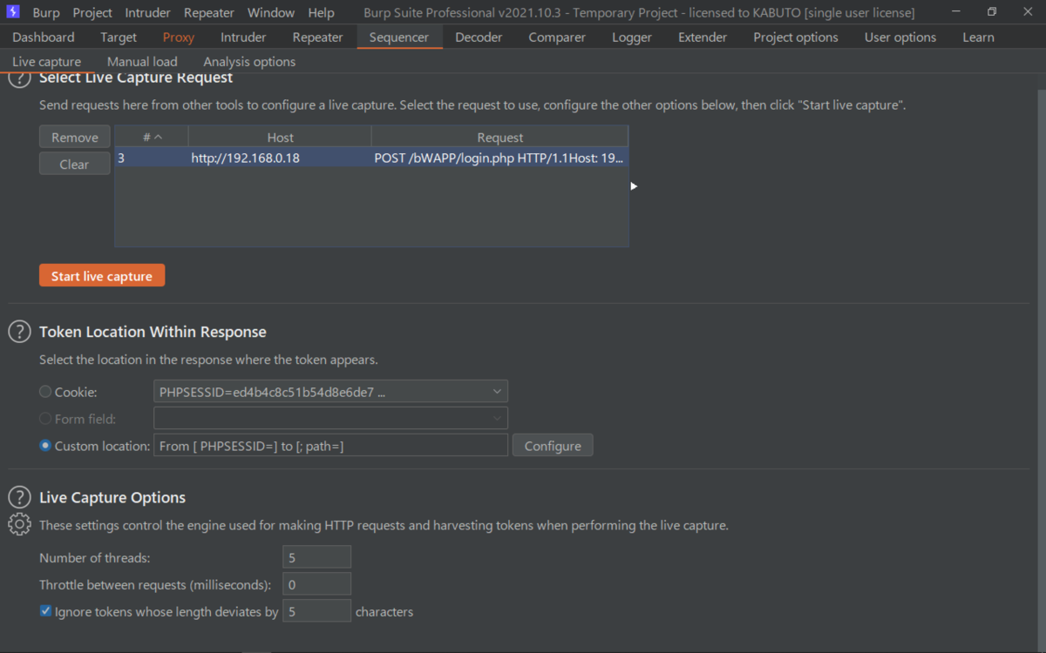Open the Burp menu
The width and height of the screenshot is (1046, 653).
click(x=46, y=13)
